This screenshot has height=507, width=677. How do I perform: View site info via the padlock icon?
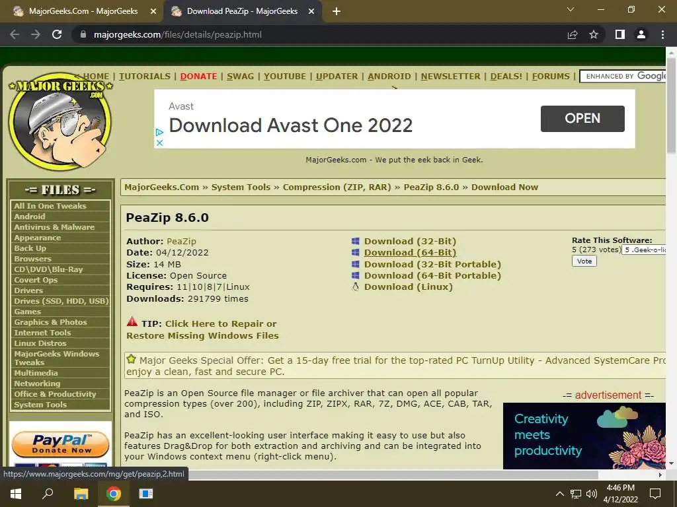(83, 34)
